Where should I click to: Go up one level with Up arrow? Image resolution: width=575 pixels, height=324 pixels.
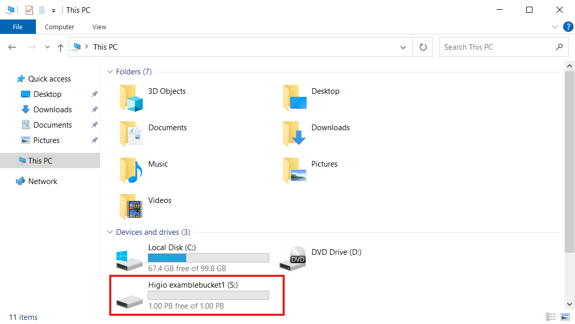tap(61, 47)
